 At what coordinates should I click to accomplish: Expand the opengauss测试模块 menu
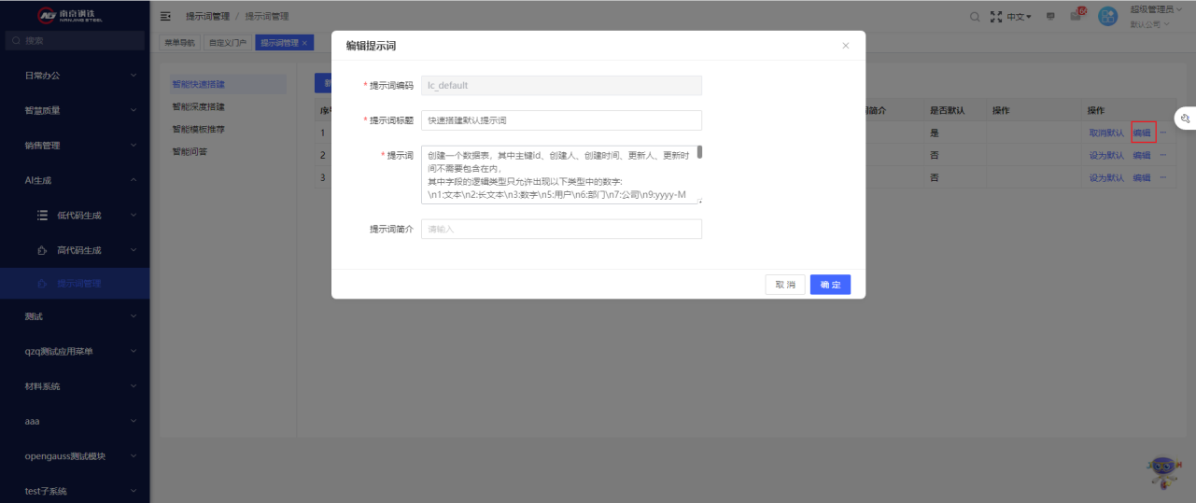click(75, 456)
